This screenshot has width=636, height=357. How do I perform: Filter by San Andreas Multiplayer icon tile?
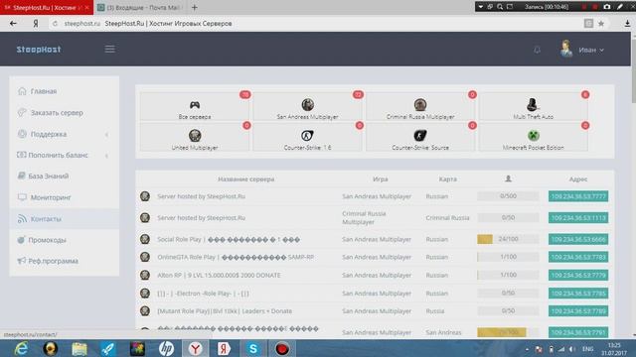[307, 106]
